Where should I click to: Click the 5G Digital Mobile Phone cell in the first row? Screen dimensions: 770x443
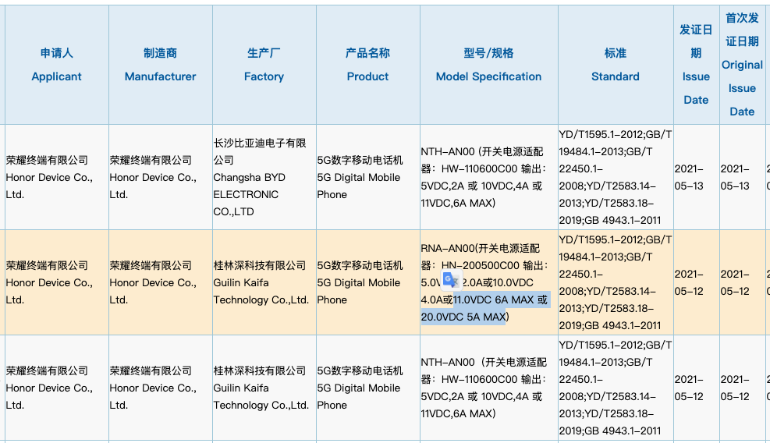[367, 177]
